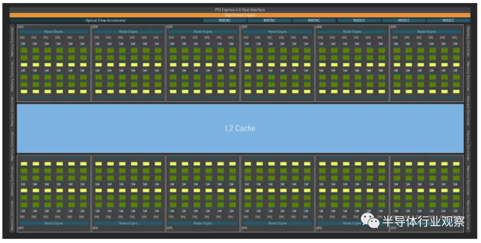Click first TPC label in top-left GPC
481x243 pixels.
22,38
